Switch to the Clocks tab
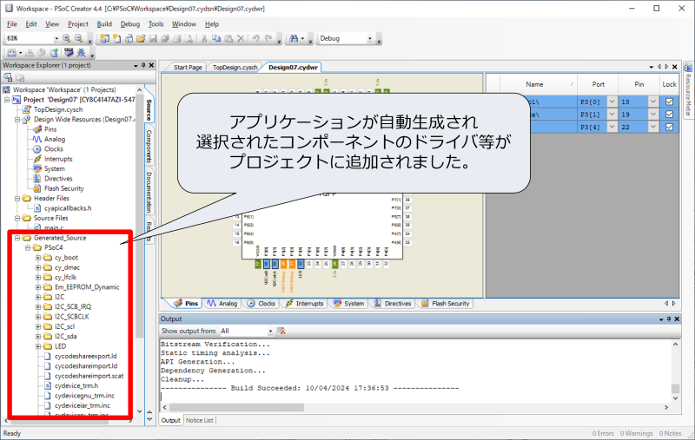 point(261,303)
